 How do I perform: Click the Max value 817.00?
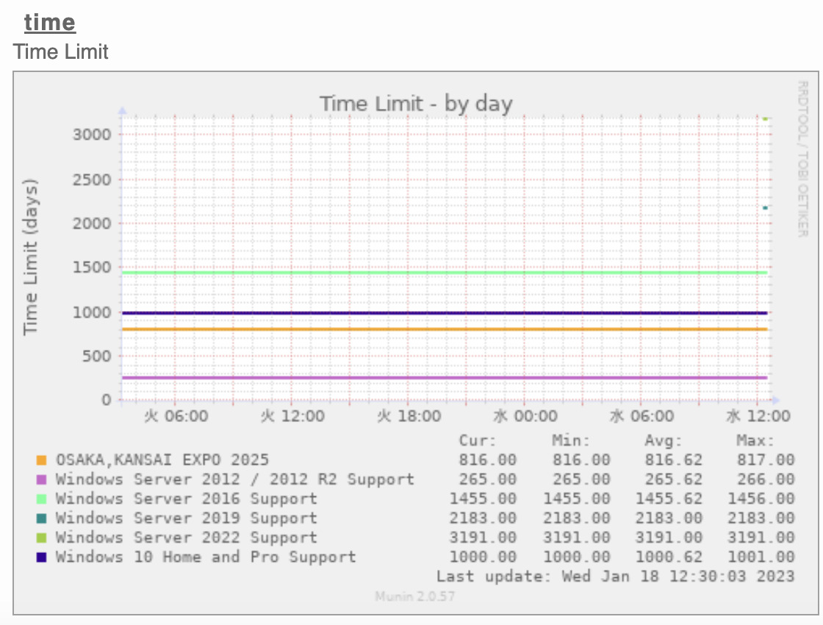[x=766, y=460]
